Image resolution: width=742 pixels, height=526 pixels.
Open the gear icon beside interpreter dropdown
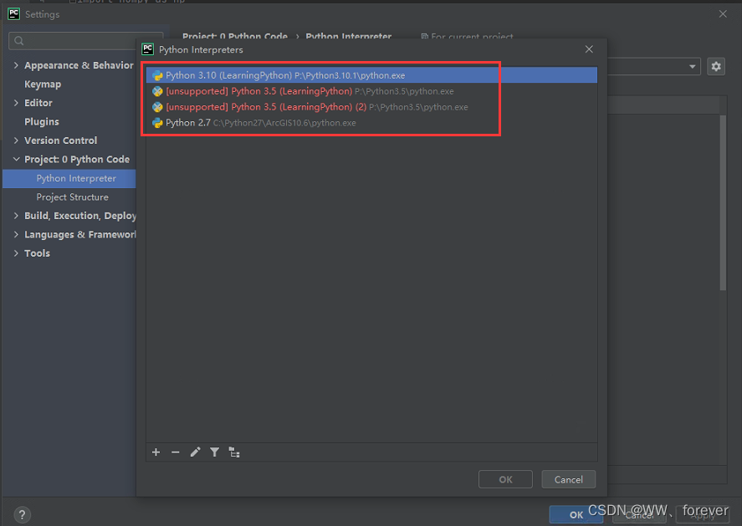tap(716, 66)
